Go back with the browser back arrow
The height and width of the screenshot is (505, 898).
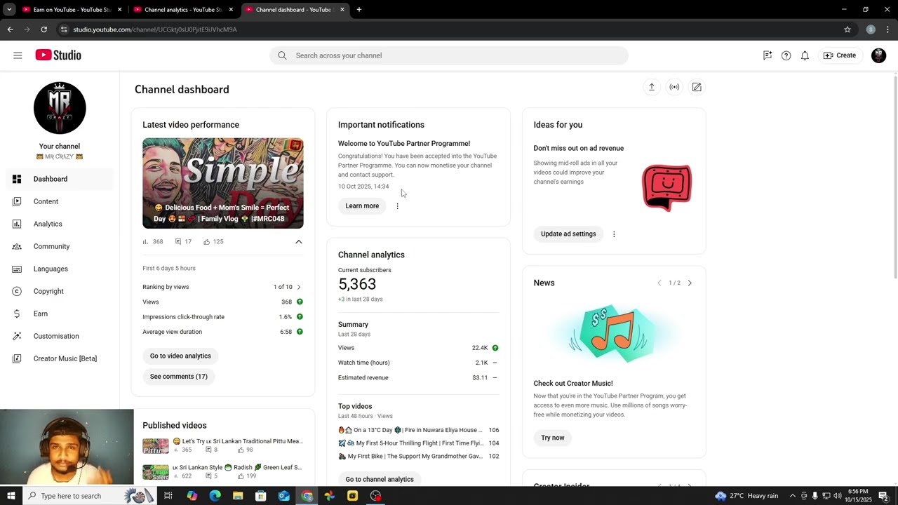[10, 29]
